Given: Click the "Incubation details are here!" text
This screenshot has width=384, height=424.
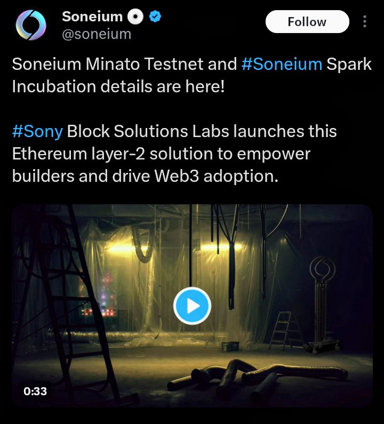Looking at the screenshot, I should [x=118, y=86].
